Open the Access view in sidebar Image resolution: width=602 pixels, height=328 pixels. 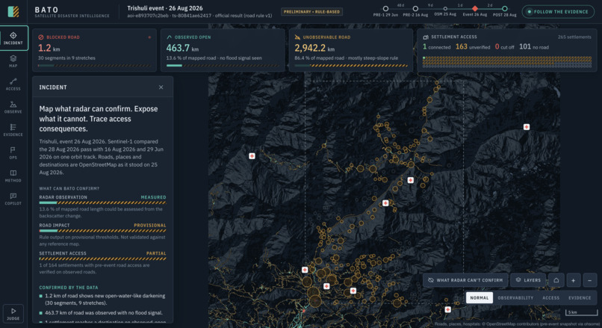[13, 84]
